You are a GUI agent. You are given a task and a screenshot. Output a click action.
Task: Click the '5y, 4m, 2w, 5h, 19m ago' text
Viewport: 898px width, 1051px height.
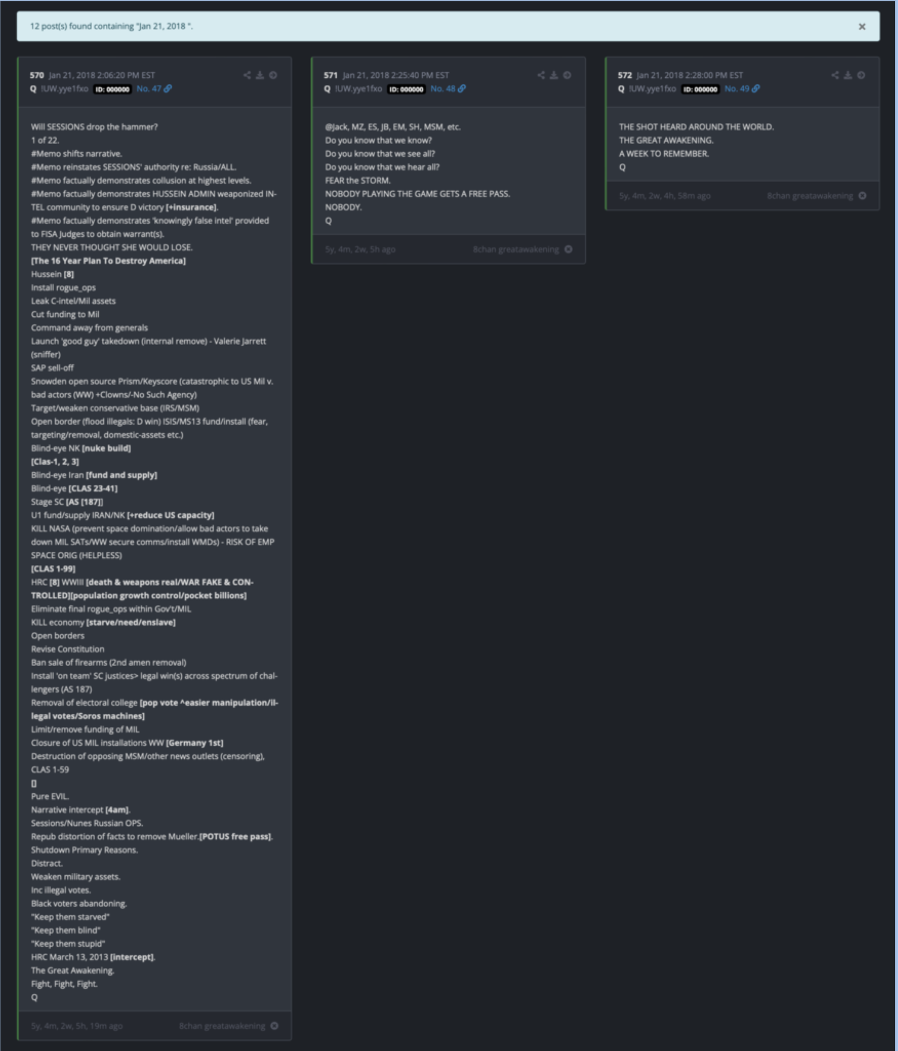pyautogui.click(x=77, y=1026)
